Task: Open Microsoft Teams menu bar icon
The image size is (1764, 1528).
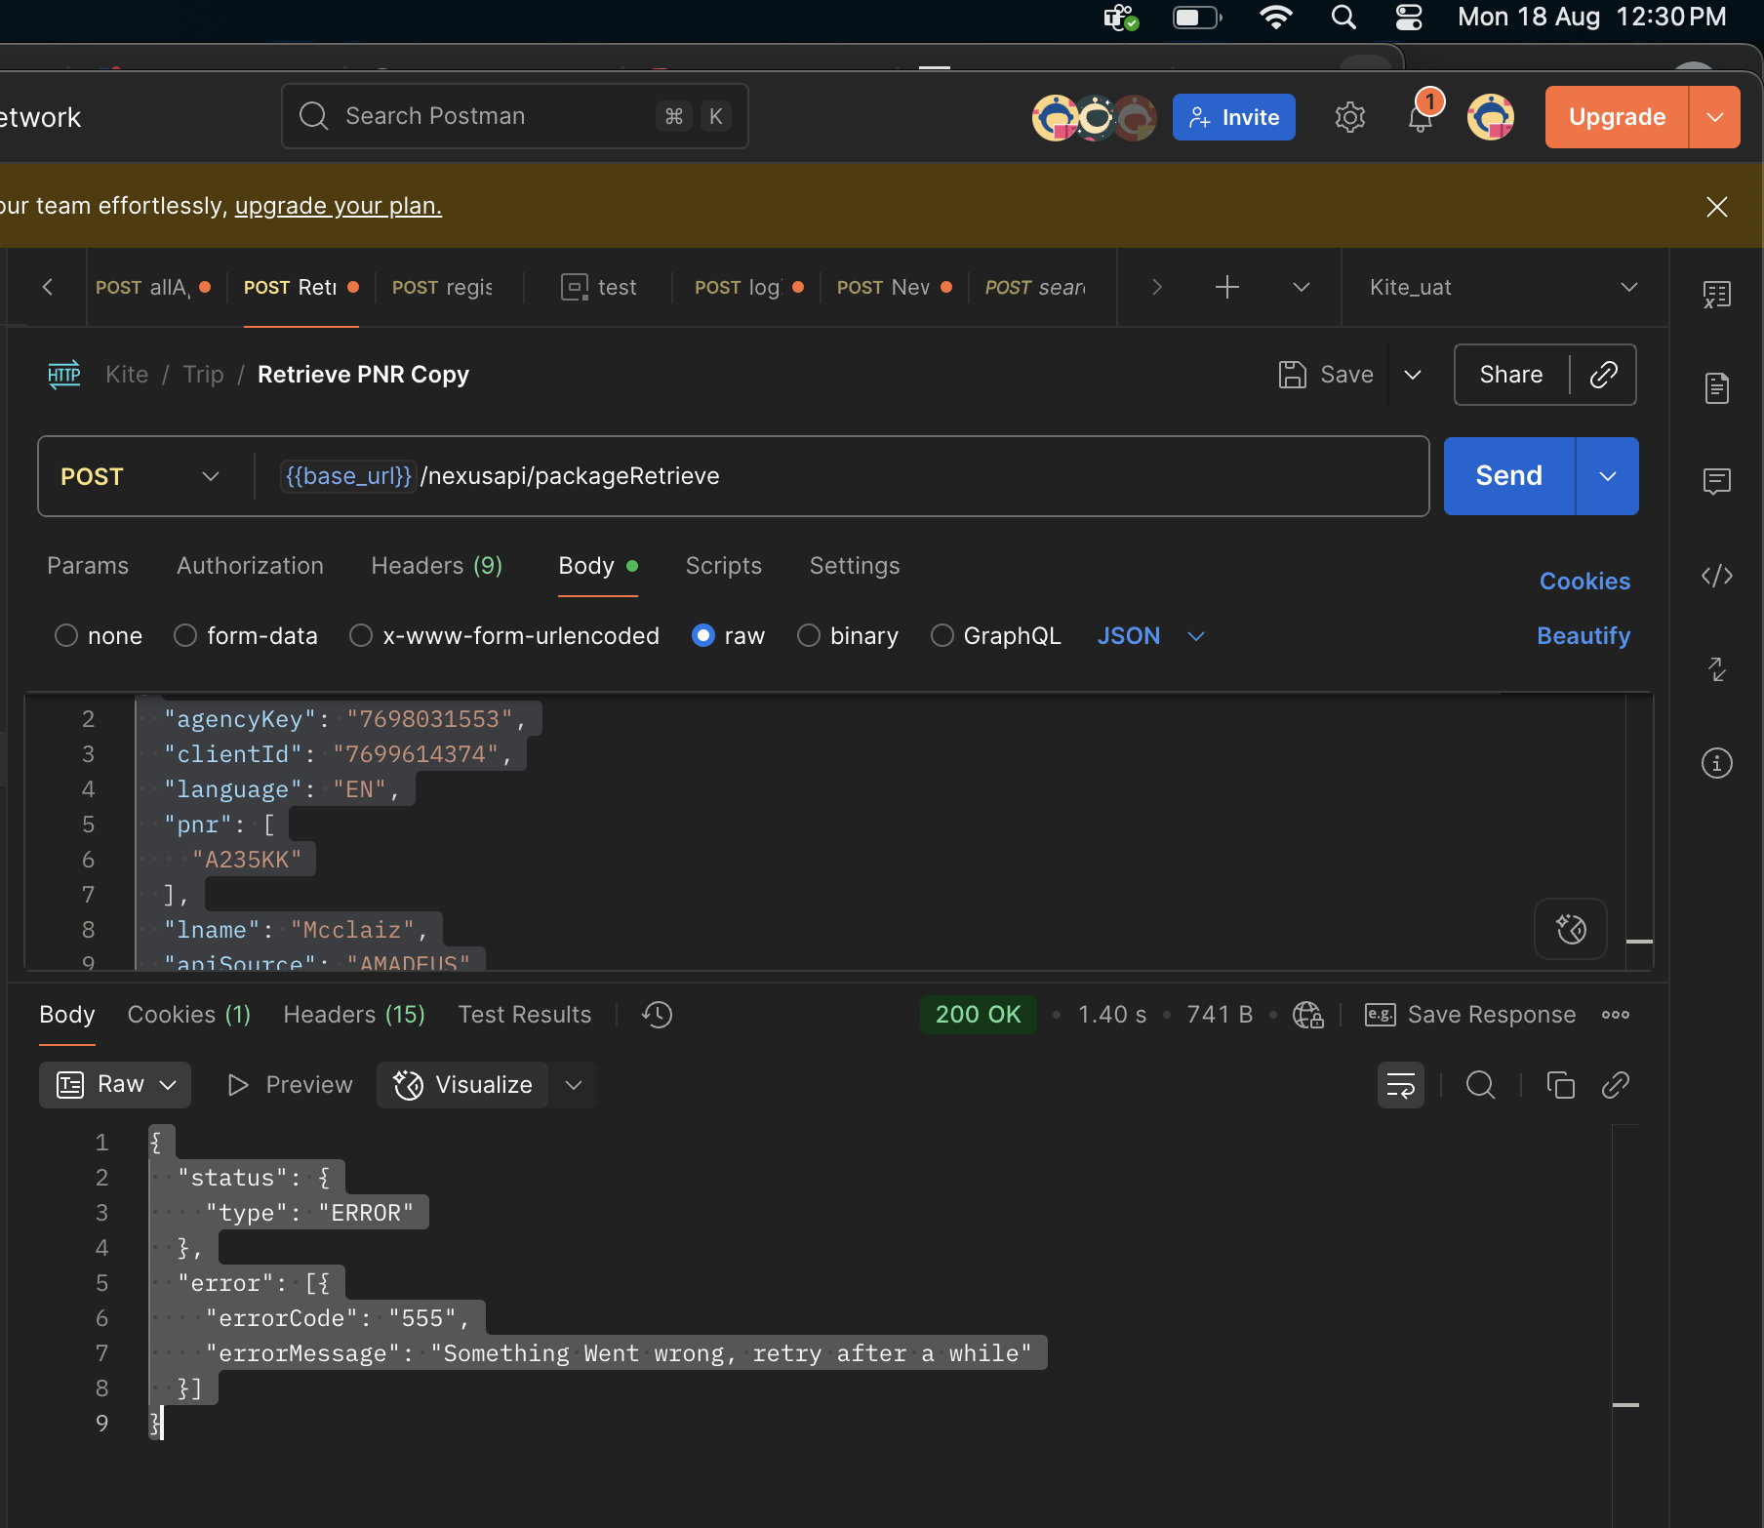Action: coord(1121,18)
